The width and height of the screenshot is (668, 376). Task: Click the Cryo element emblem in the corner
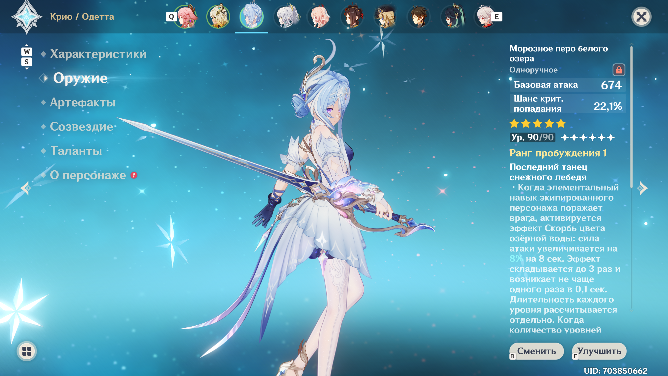coord(26,17)
